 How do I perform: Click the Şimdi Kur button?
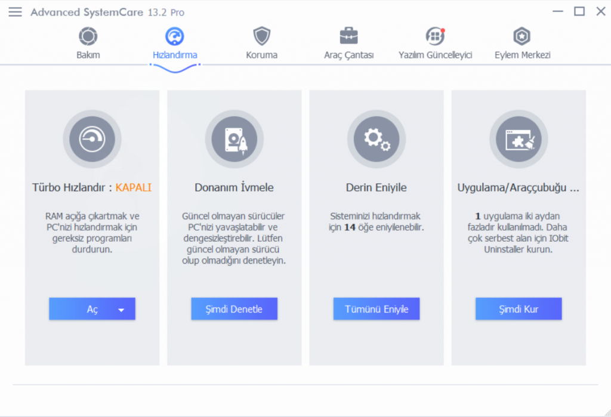pos(519,309)
